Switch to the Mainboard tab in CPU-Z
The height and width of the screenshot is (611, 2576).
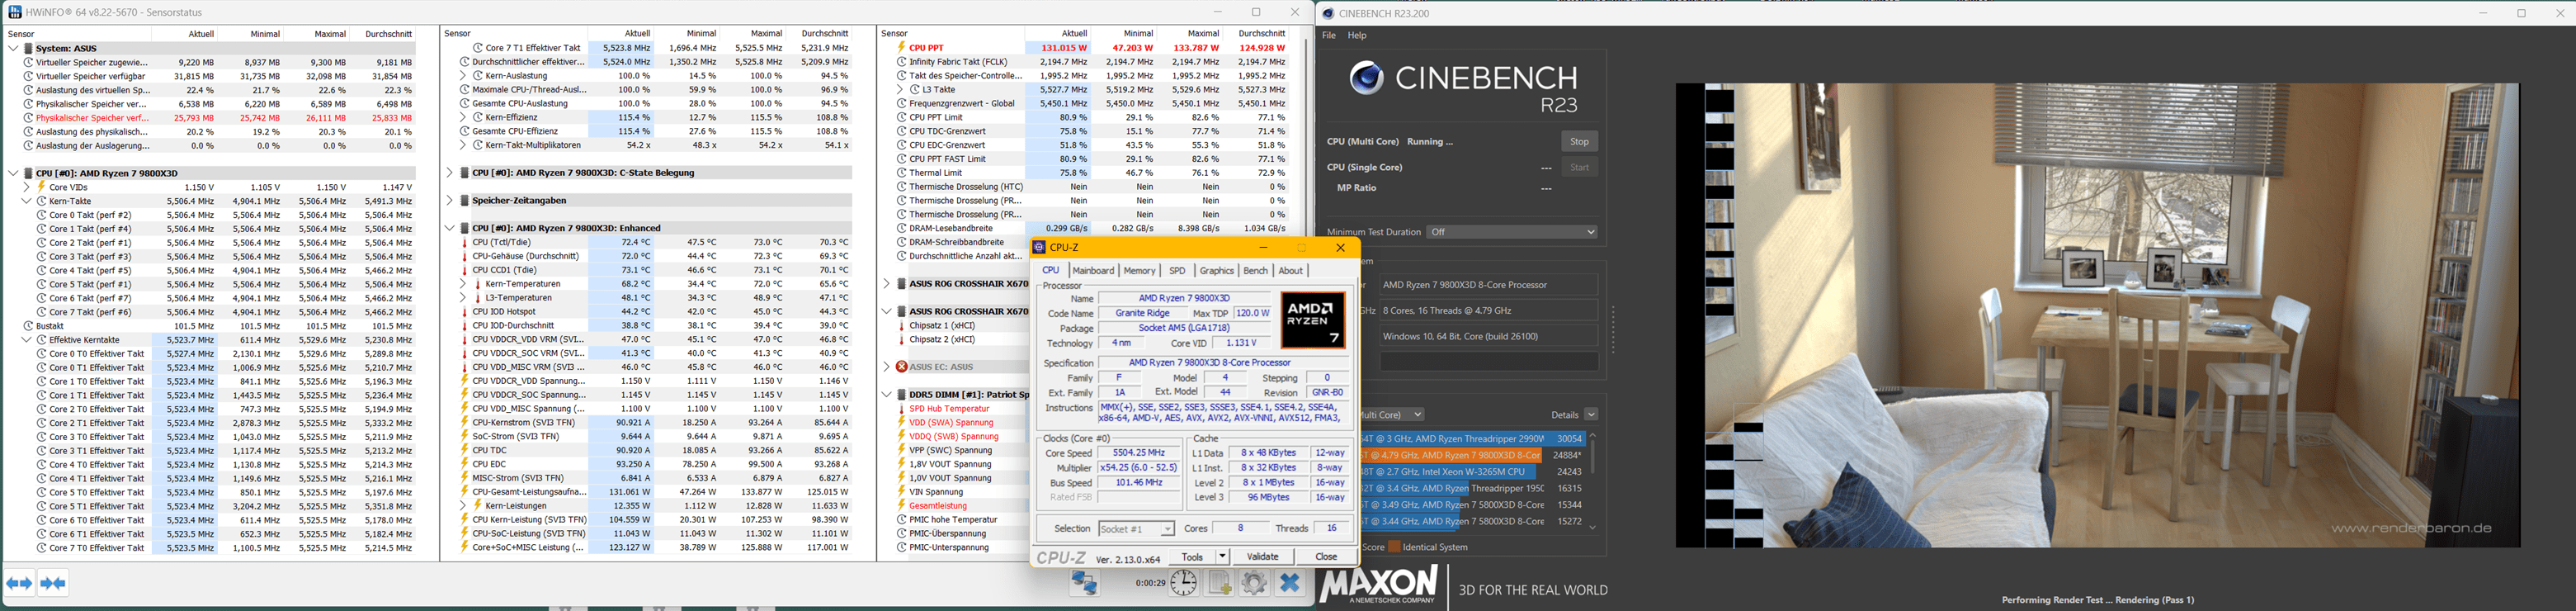click(1093, 271)
